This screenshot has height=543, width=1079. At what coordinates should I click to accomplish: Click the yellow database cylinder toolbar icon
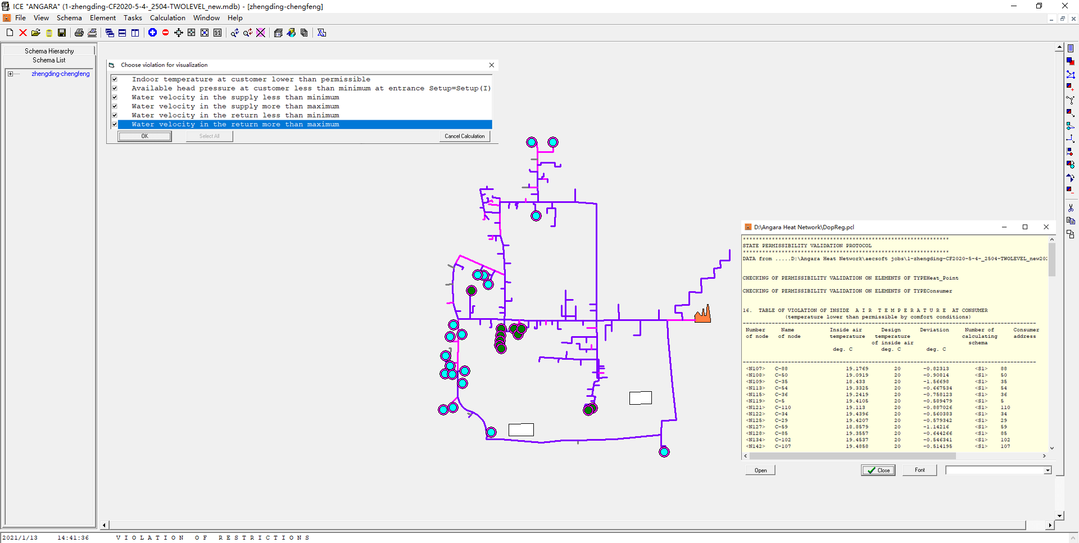click(x=49, y=33)
